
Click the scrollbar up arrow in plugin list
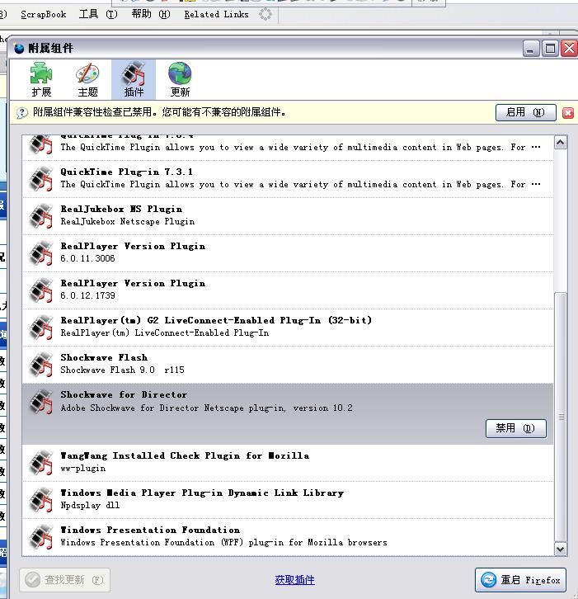(x=561, y=143)
